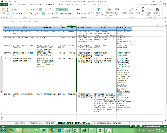
Task: Open the ARCHIVO tab
Action: click(x=4, y=5)
